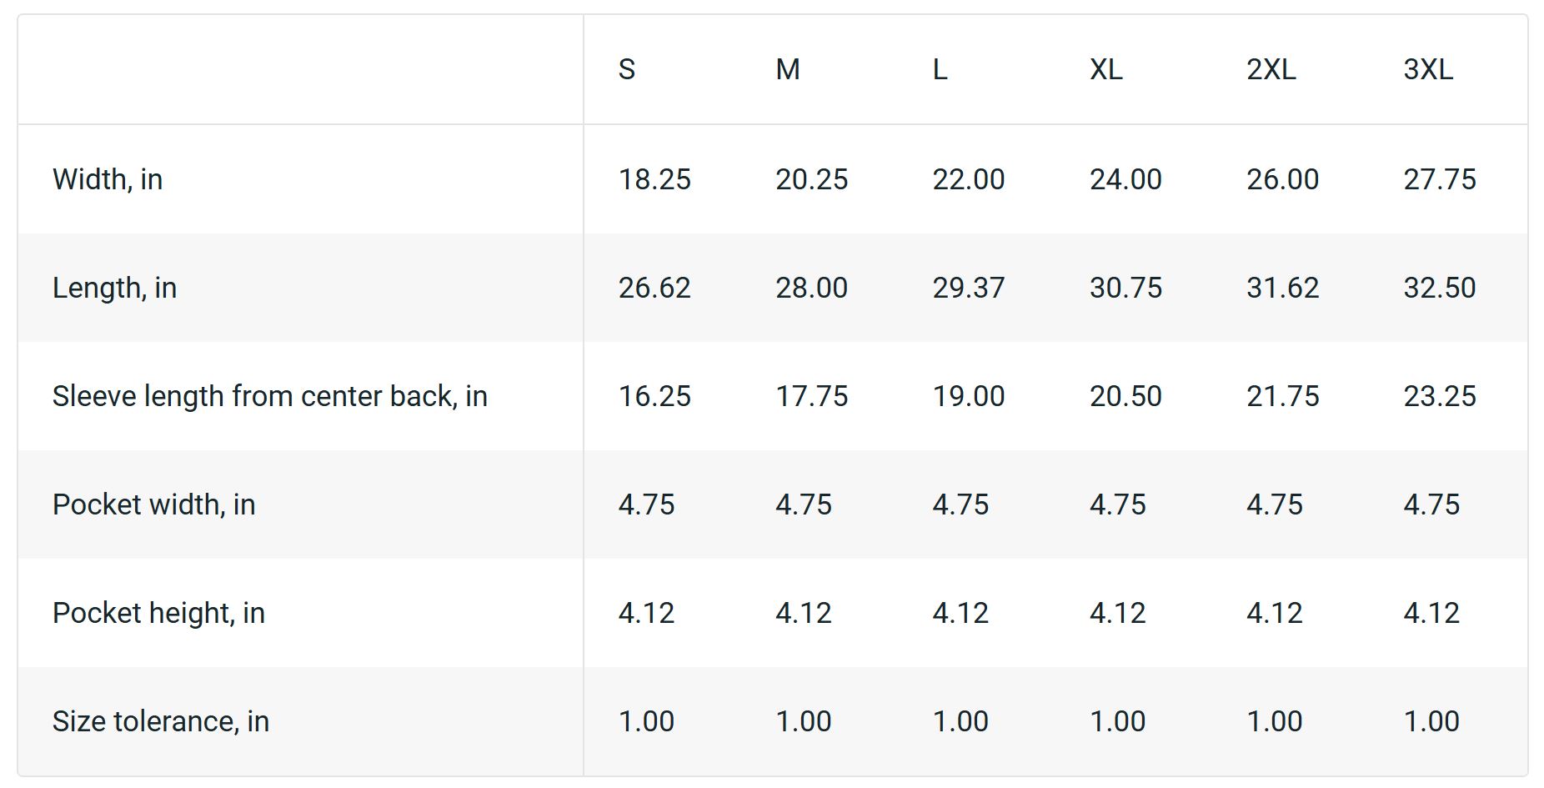Click the "Width, in" row label

(108, 179)
